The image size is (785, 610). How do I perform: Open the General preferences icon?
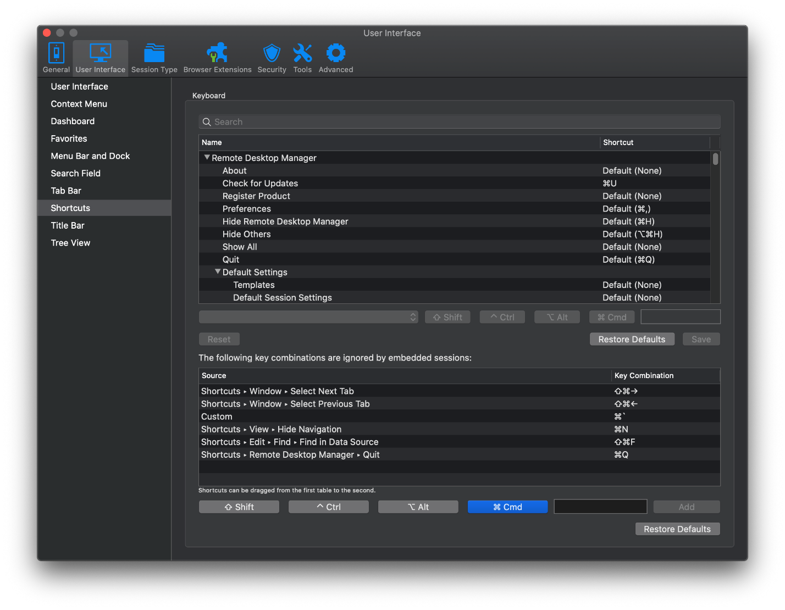click(56, 54)
